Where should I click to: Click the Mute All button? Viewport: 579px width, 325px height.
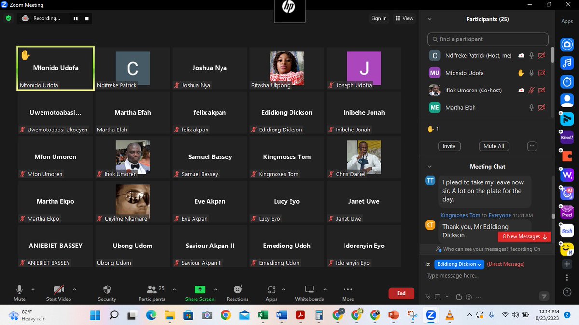494,146
